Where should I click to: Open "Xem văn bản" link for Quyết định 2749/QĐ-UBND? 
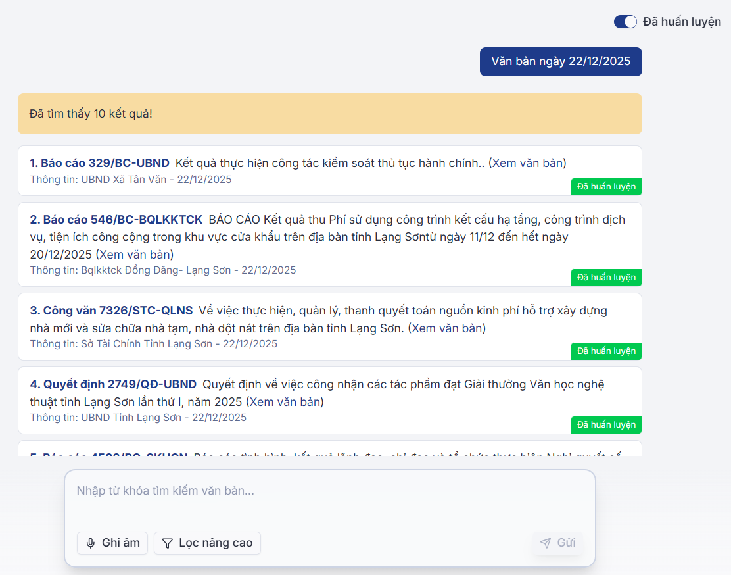(x=285, y=401)
